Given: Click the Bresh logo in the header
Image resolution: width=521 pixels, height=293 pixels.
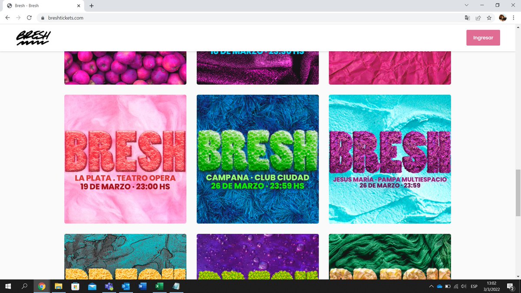Looking at the screenshot, I should tap(33, 38).
